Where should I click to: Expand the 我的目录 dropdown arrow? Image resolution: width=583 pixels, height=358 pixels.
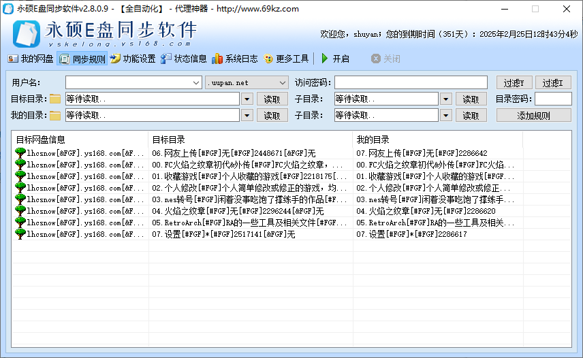pos(246,116)
